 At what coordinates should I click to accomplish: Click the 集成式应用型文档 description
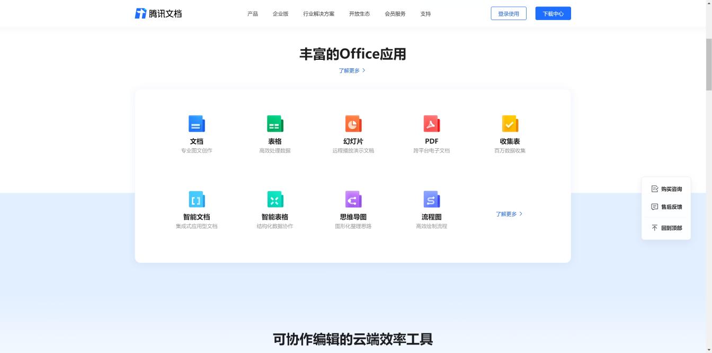197,227
